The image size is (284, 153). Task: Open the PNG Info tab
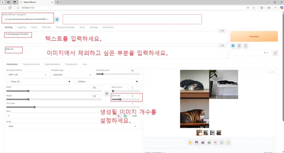tap(47, 27)
